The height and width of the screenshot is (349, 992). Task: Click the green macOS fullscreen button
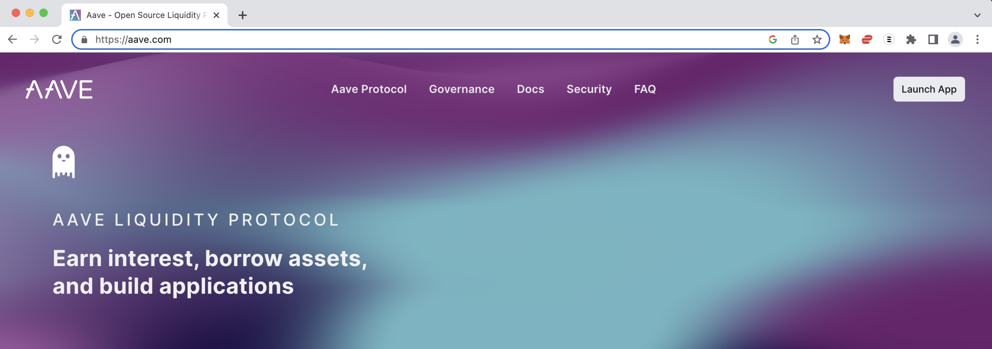tap(44, 13)
